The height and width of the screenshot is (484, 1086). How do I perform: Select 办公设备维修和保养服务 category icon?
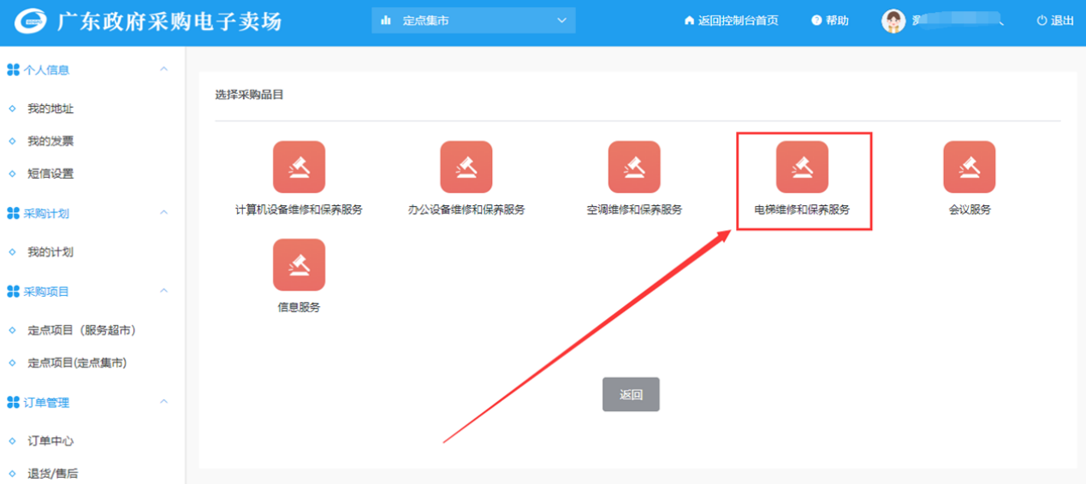click(466, 167)
